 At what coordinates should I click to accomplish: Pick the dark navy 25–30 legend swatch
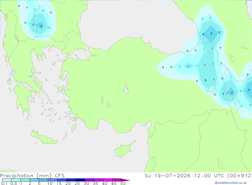(80, 180)
